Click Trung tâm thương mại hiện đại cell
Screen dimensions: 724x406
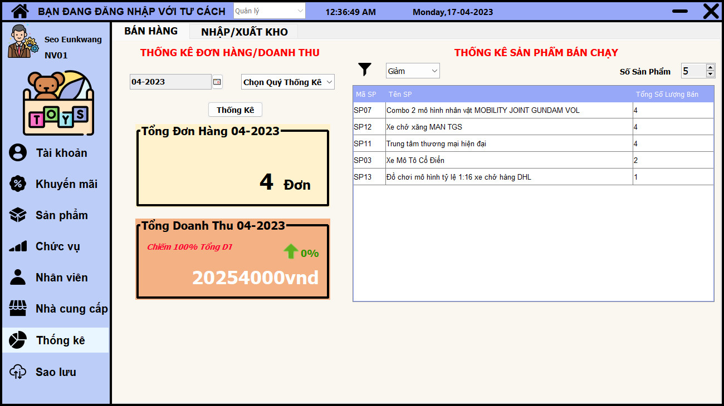[509, 143]
